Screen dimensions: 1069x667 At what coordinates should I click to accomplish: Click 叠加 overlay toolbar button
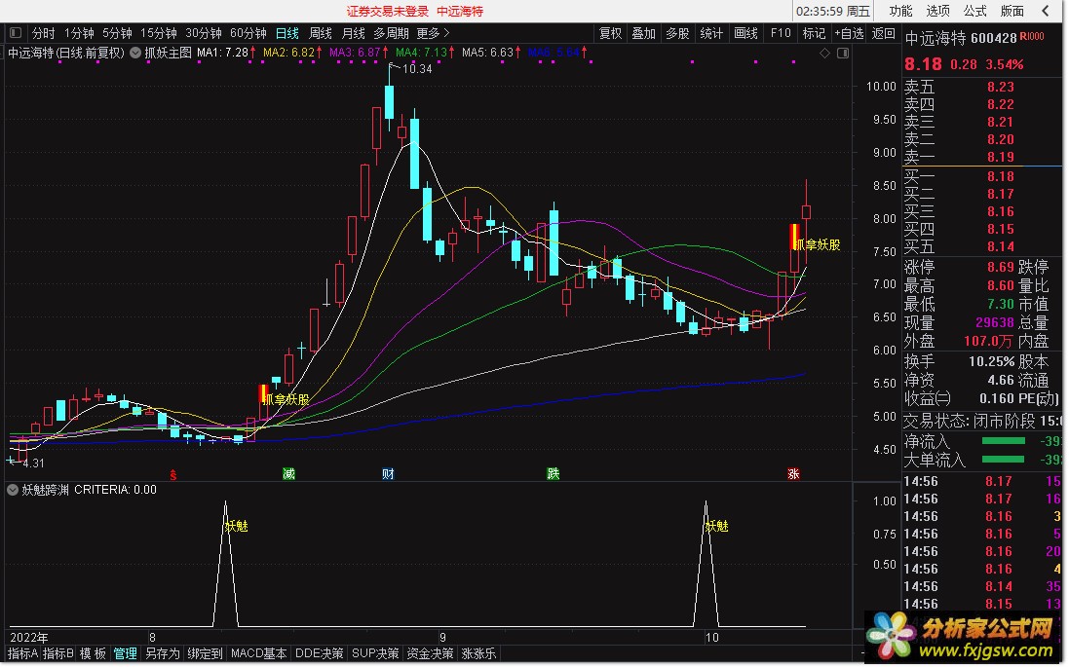[x=643, y=33]
